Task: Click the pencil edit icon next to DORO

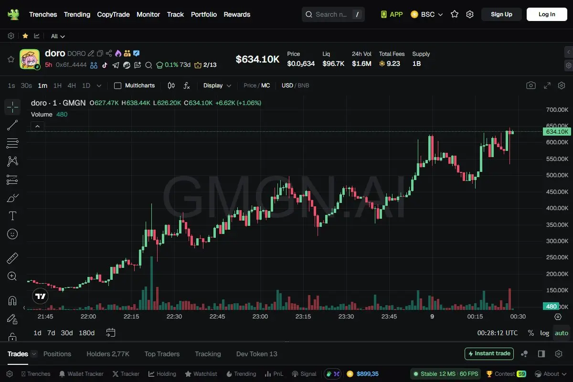Action: [x=91, y=53]
